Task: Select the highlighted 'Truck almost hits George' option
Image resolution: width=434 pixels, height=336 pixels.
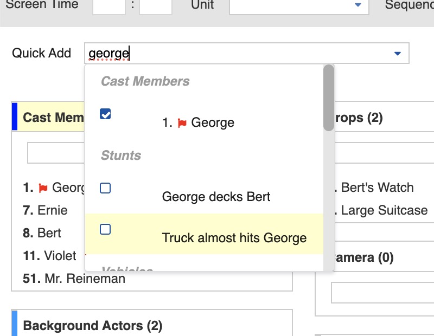Action: coord(234,237)
